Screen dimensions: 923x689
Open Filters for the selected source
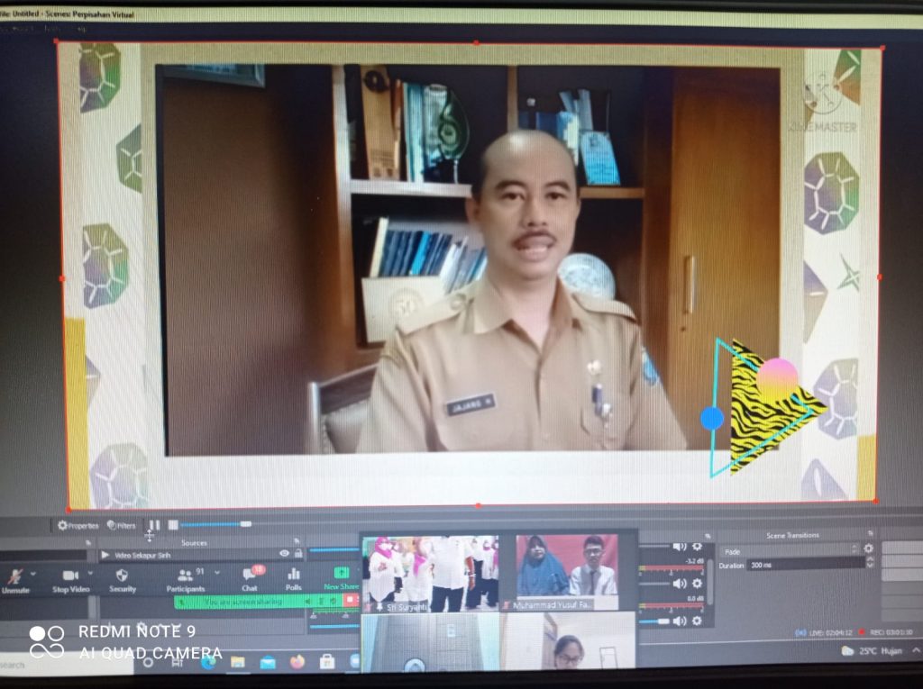pyautogui.click(x=122, y=525)
